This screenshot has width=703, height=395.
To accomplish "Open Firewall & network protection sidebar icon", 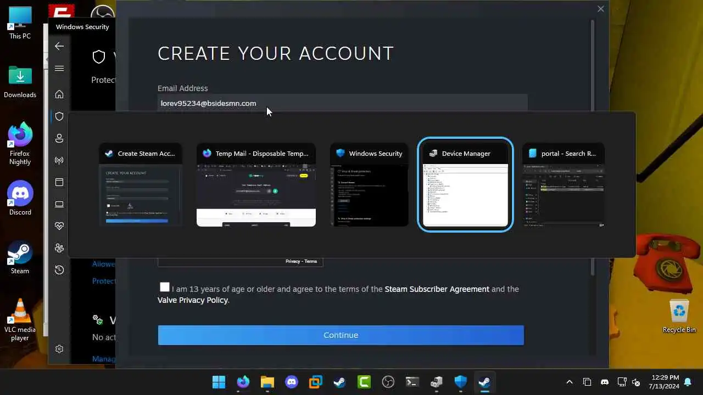I will tap(59, 160).
